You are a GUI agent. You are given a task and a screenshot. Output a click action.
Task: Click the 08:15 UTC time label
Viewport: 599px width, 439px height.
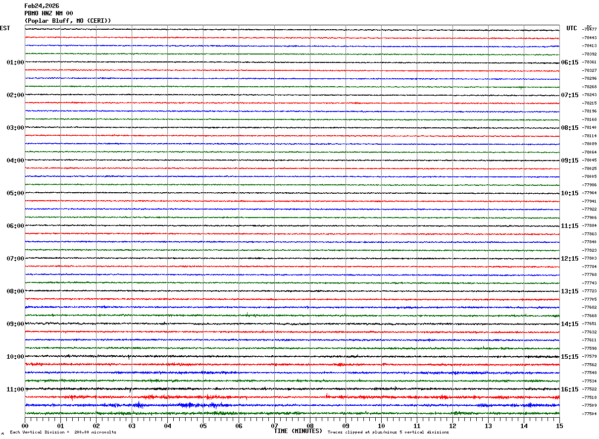(x=570, y=128)
